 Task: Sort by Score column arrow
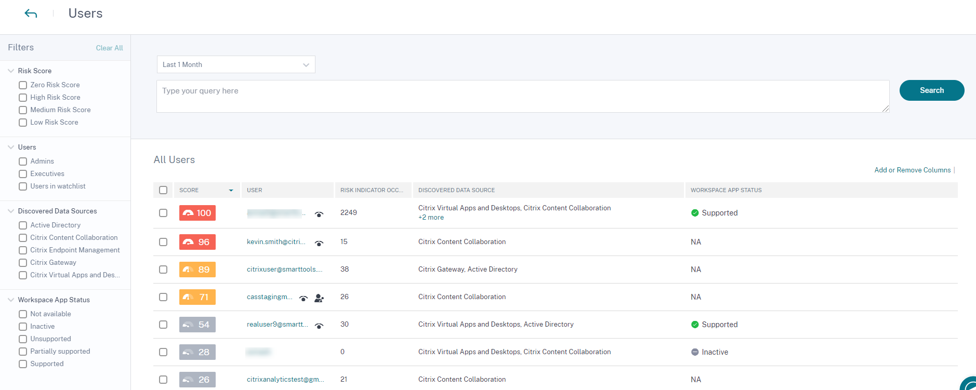[x=231, y=191]
